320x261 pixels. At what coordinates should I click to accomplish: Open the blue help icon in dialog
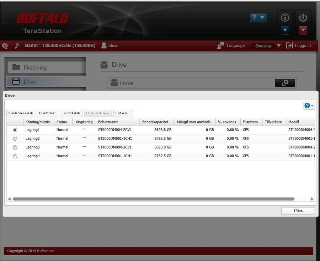coord(309,106)
